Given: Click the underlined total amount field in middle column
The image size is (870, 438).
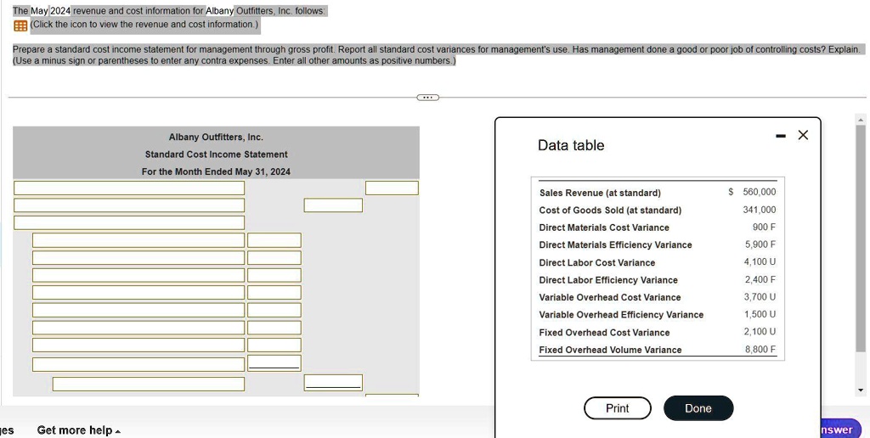Looking at the screenshot, I should tap(333, 383).
